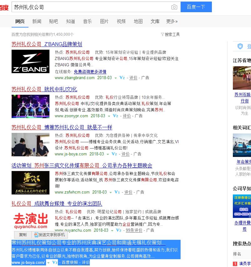The image size is (251, 267).
Task: Click 演员李 hot search entry
Action: [245, 264]
